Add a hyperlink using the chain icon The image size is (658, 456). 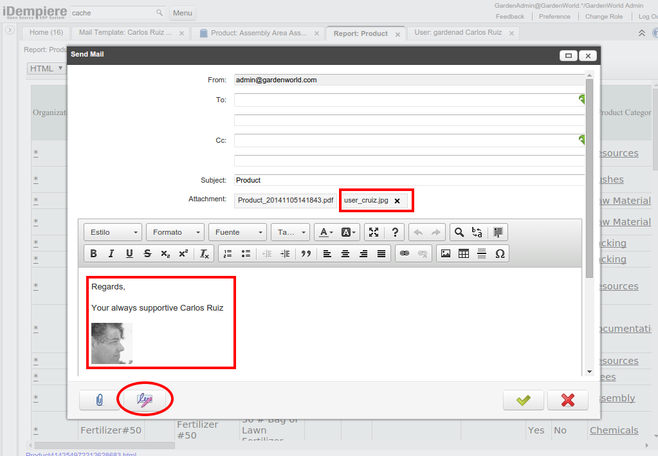(404, 253)
